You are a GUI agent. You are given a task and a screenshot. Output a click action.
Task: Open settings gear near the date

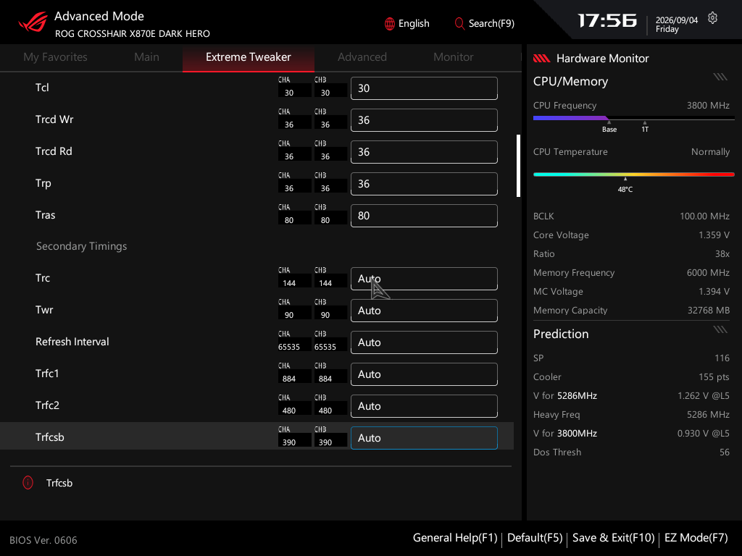click(713, 18)
